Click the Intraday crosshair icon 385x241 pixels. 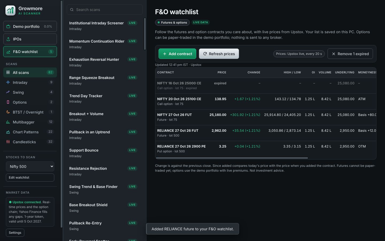[x=8, y=82]
